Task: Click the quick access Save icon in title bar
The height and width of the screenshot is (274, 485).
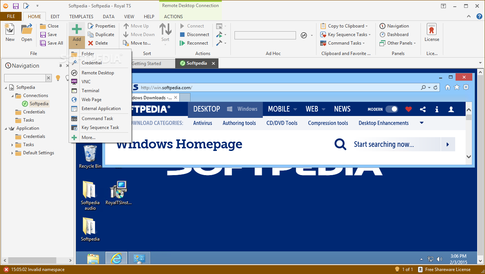Action: point(16,6)
